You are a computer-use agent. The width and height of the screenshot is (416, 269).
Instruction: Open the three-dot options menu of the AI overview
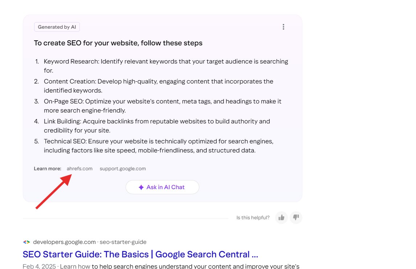(284, 27)
